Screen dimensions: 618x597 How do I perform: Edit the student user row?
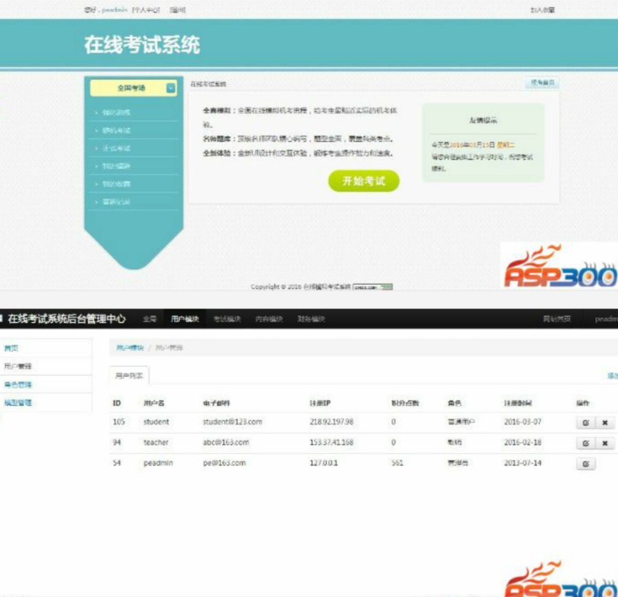[586, 423]
